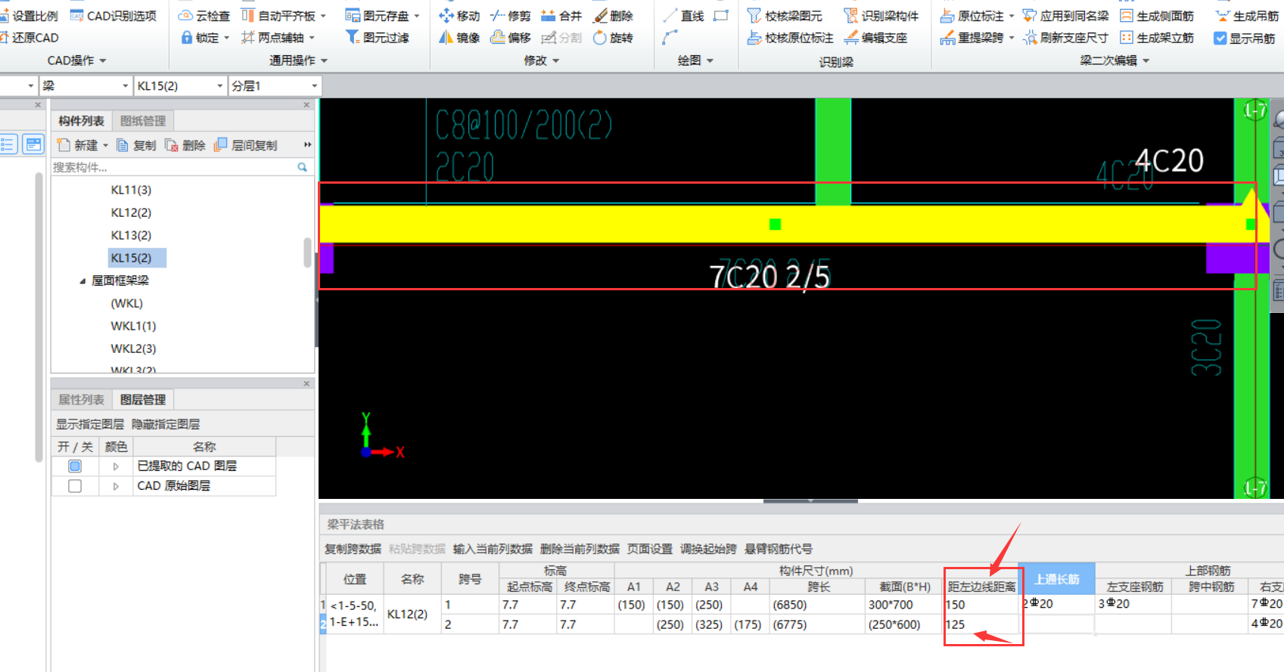The width and height of the screenshot is (1284, 672).
Task: Toggle CAD 原始图层 checkbox
Action: coord(75,485)
